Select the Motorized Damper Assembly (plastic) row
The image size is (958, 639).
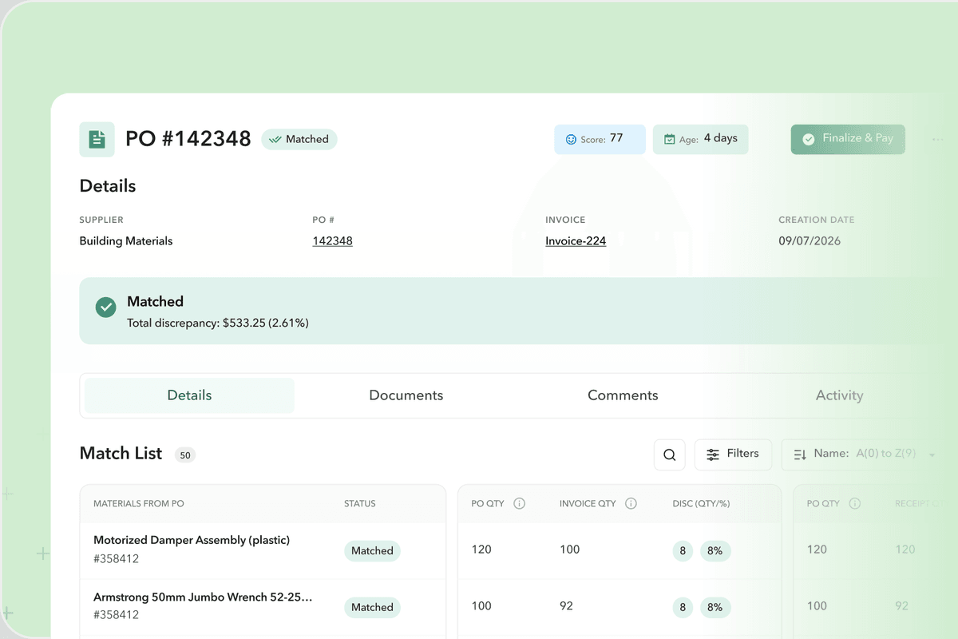point(263,550)
